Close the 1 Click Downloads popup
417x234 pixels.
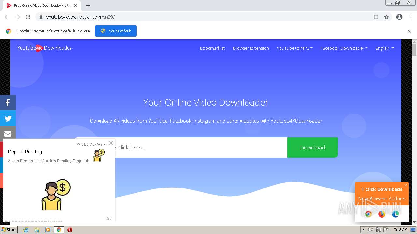coord(406,185)
